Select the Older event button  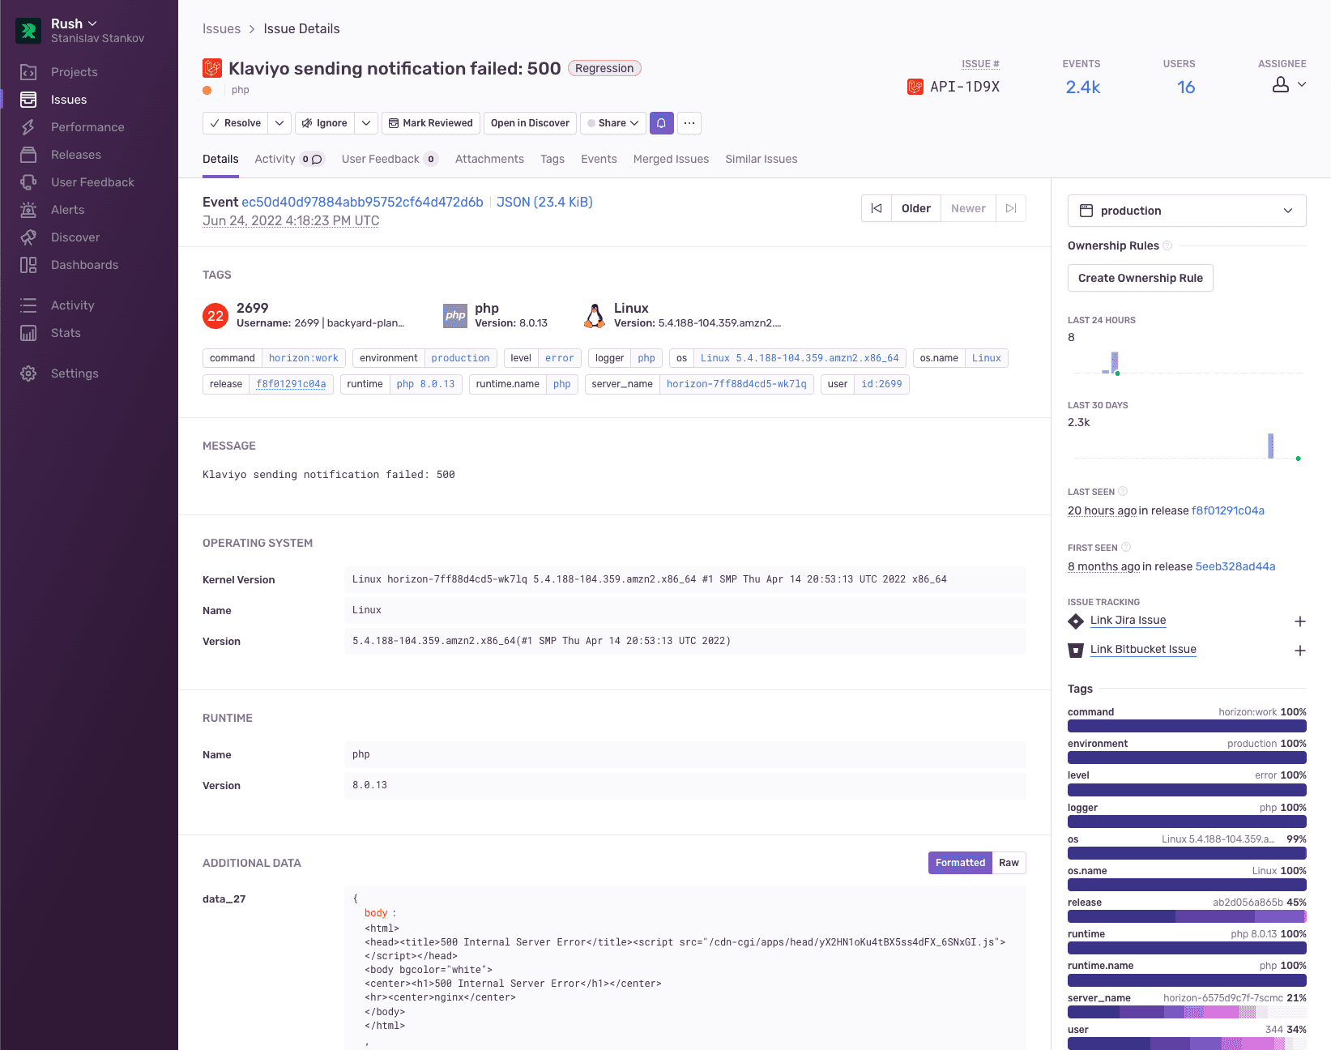[916, 208]
